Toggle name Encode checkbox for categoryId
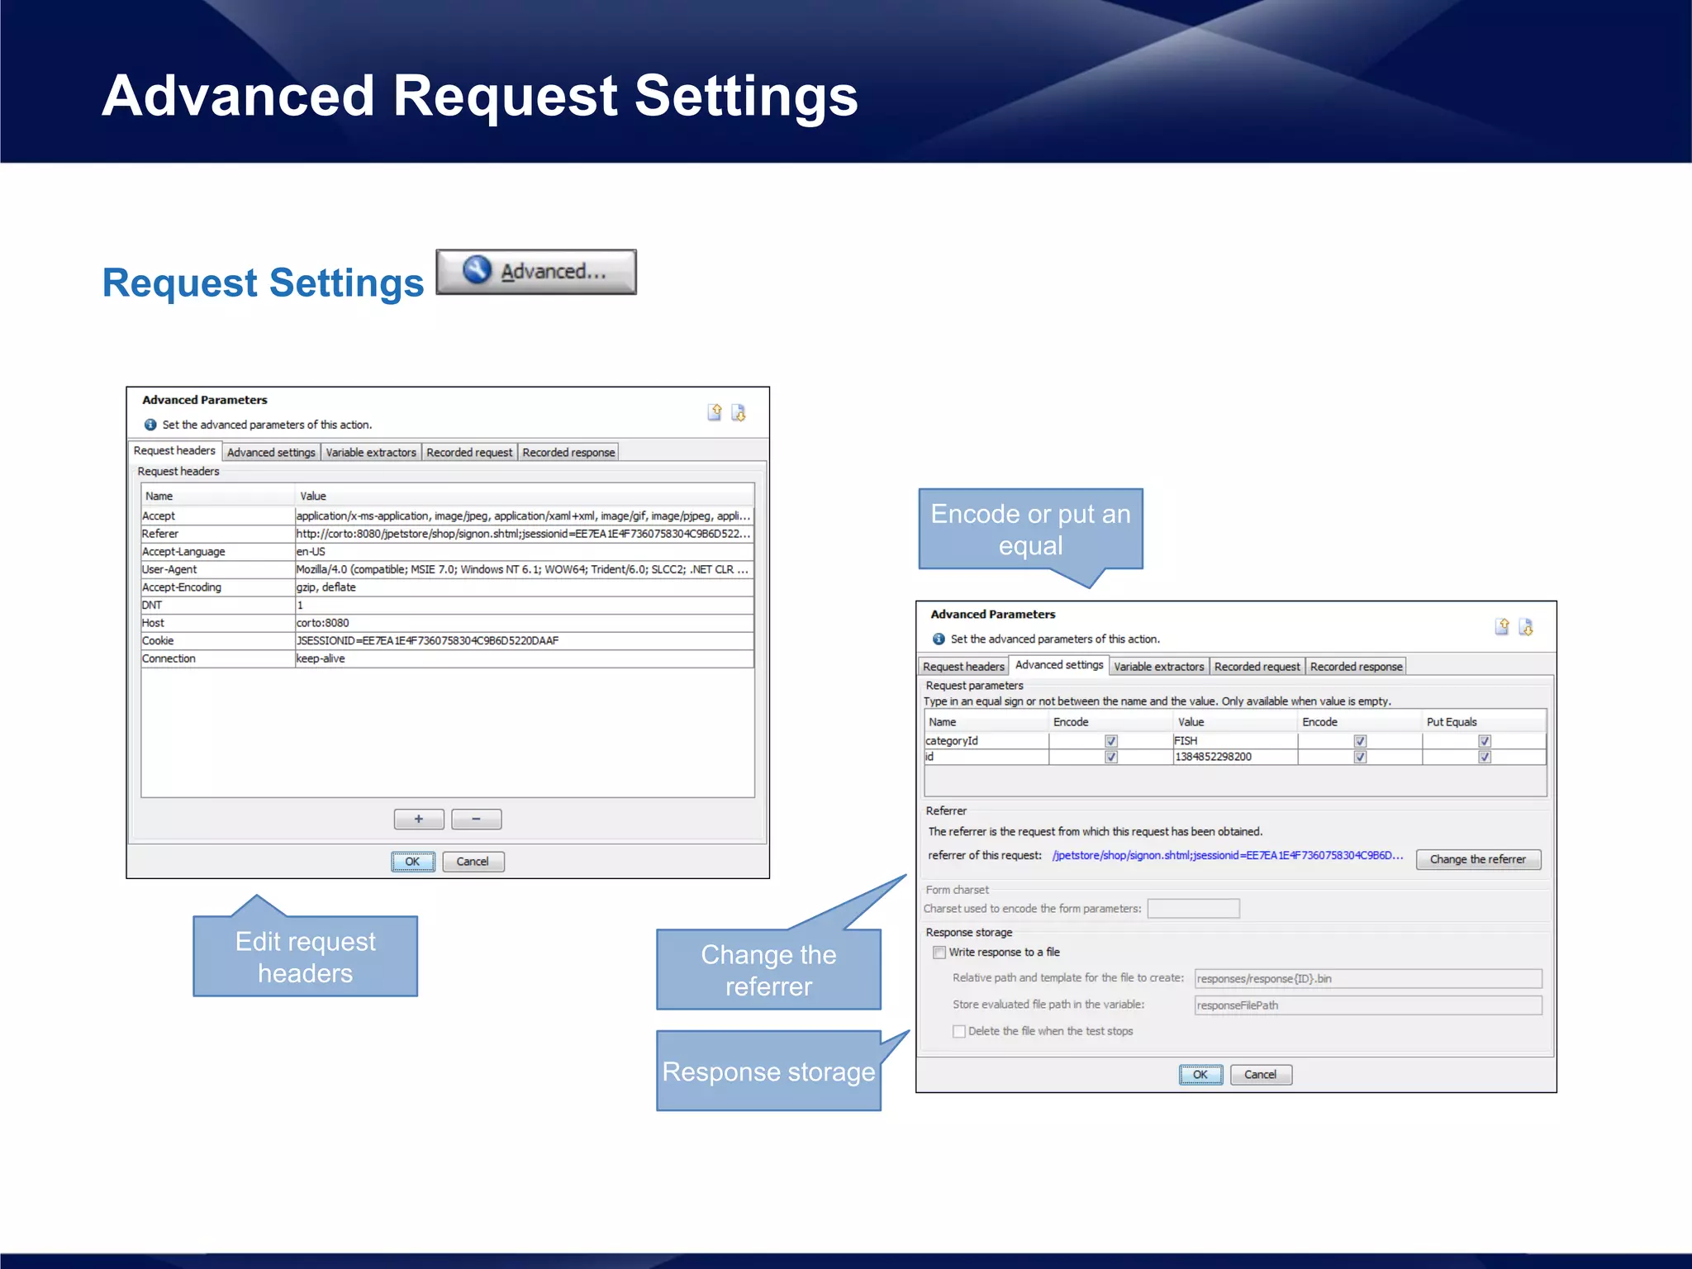 [x=1111, y=741]
